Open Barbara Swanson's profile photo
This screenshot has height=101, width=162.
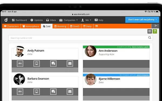(x=19, y=79)
